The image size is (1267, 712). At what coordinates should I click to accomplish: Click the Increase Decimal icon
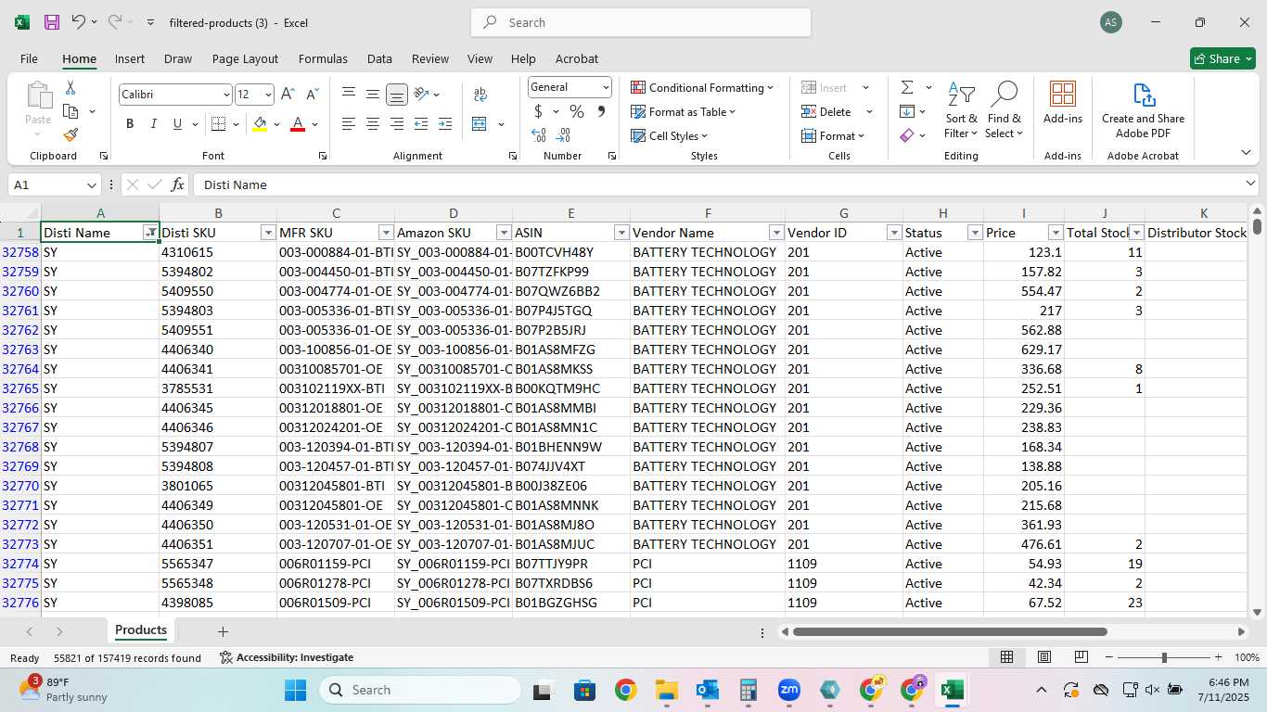(539, 135)
